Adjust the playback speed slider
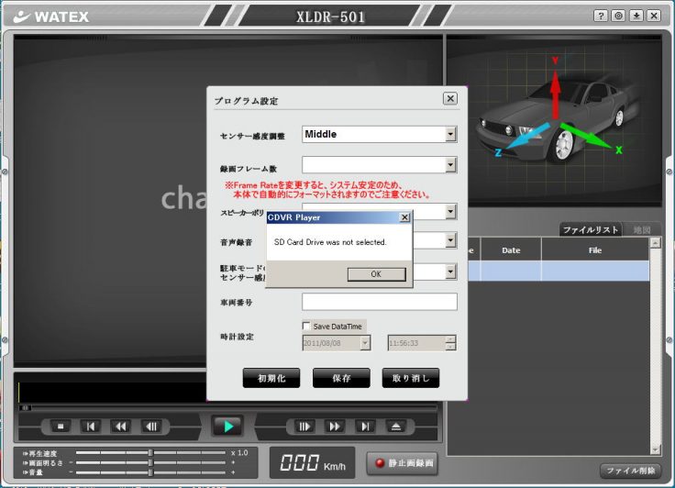675x488 pixels. (x=150, y=452)
